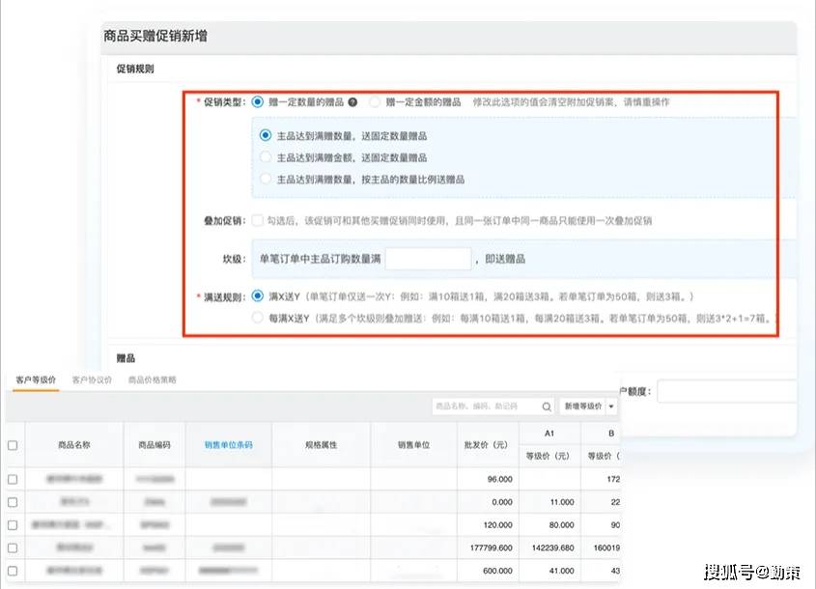This screenshot has height=589, width=816.
Task: Choose the 每满X送Y rule
Action: 257,317
